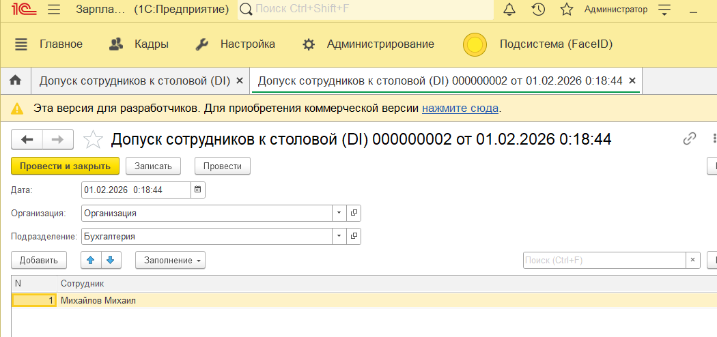
Task: Switch to first Допуск сотрудников list tab
Action: click(x=135, y=80)
